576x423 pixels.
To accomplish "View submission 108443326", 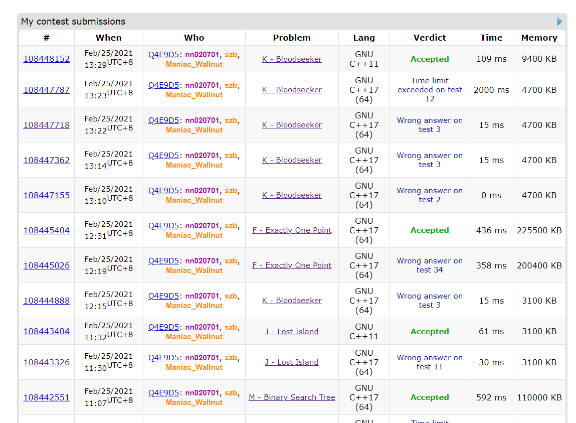I will pos(47,362).
